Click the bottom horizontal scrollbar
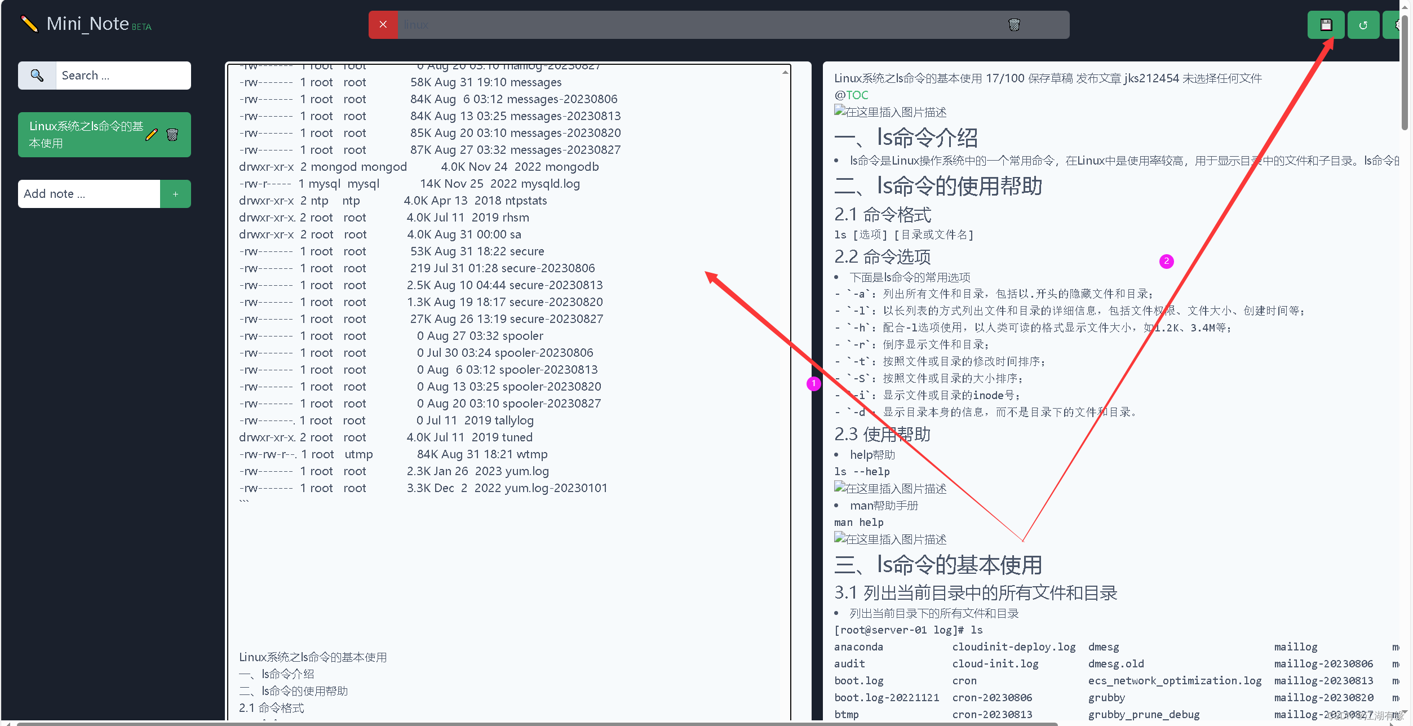This screenshot has width=1413, height=726. (535, 723)
